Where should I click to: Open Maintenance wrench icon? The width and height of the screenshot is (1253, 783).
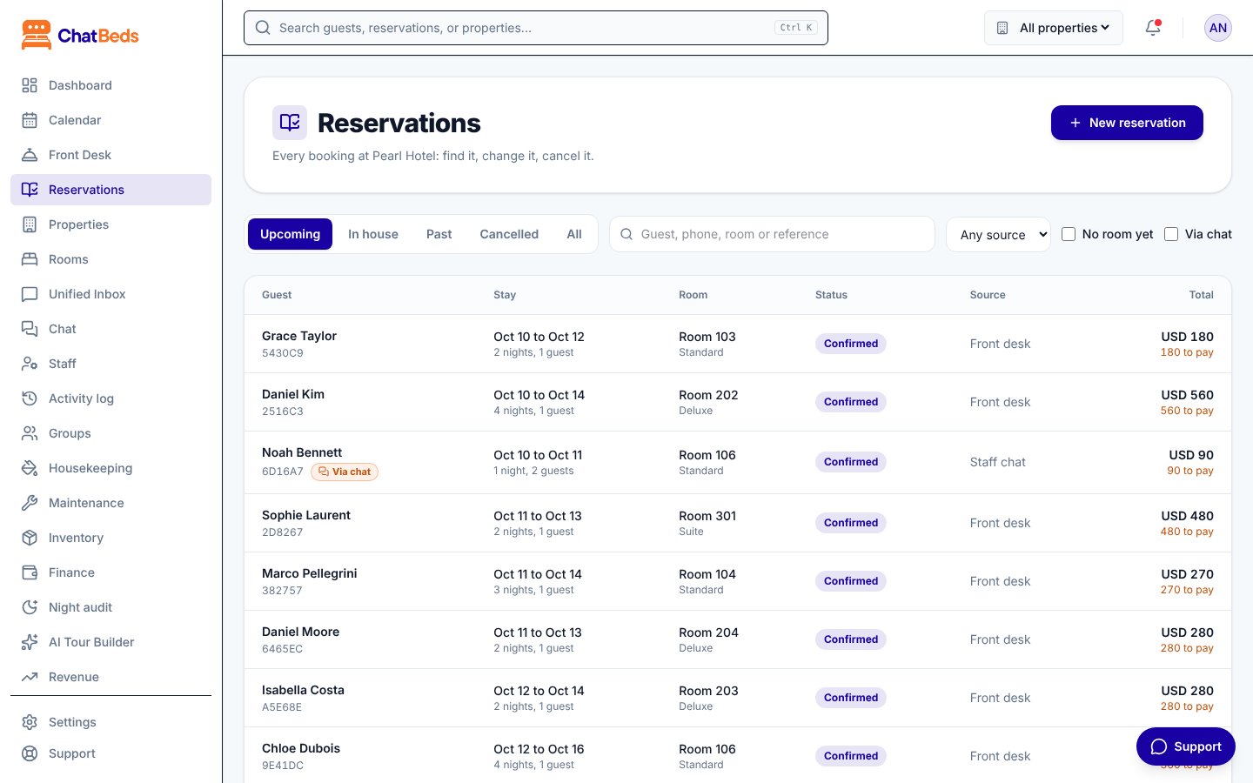30,503
